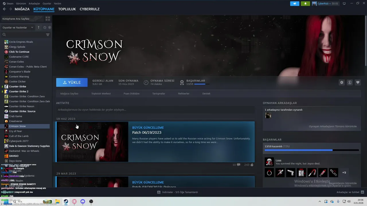The image size is (367, 206).
Task: Switch to TOPLULUK tab
Action: [x=67, y=9]
